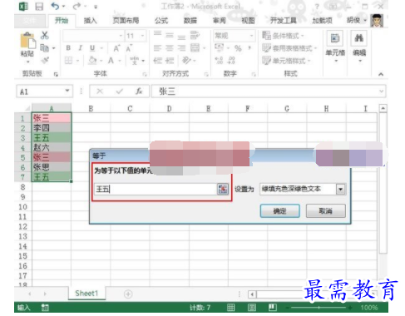Open the font size dropdown
The height and width of the screenshot is (316, 405).
click(x=142, y=36)
